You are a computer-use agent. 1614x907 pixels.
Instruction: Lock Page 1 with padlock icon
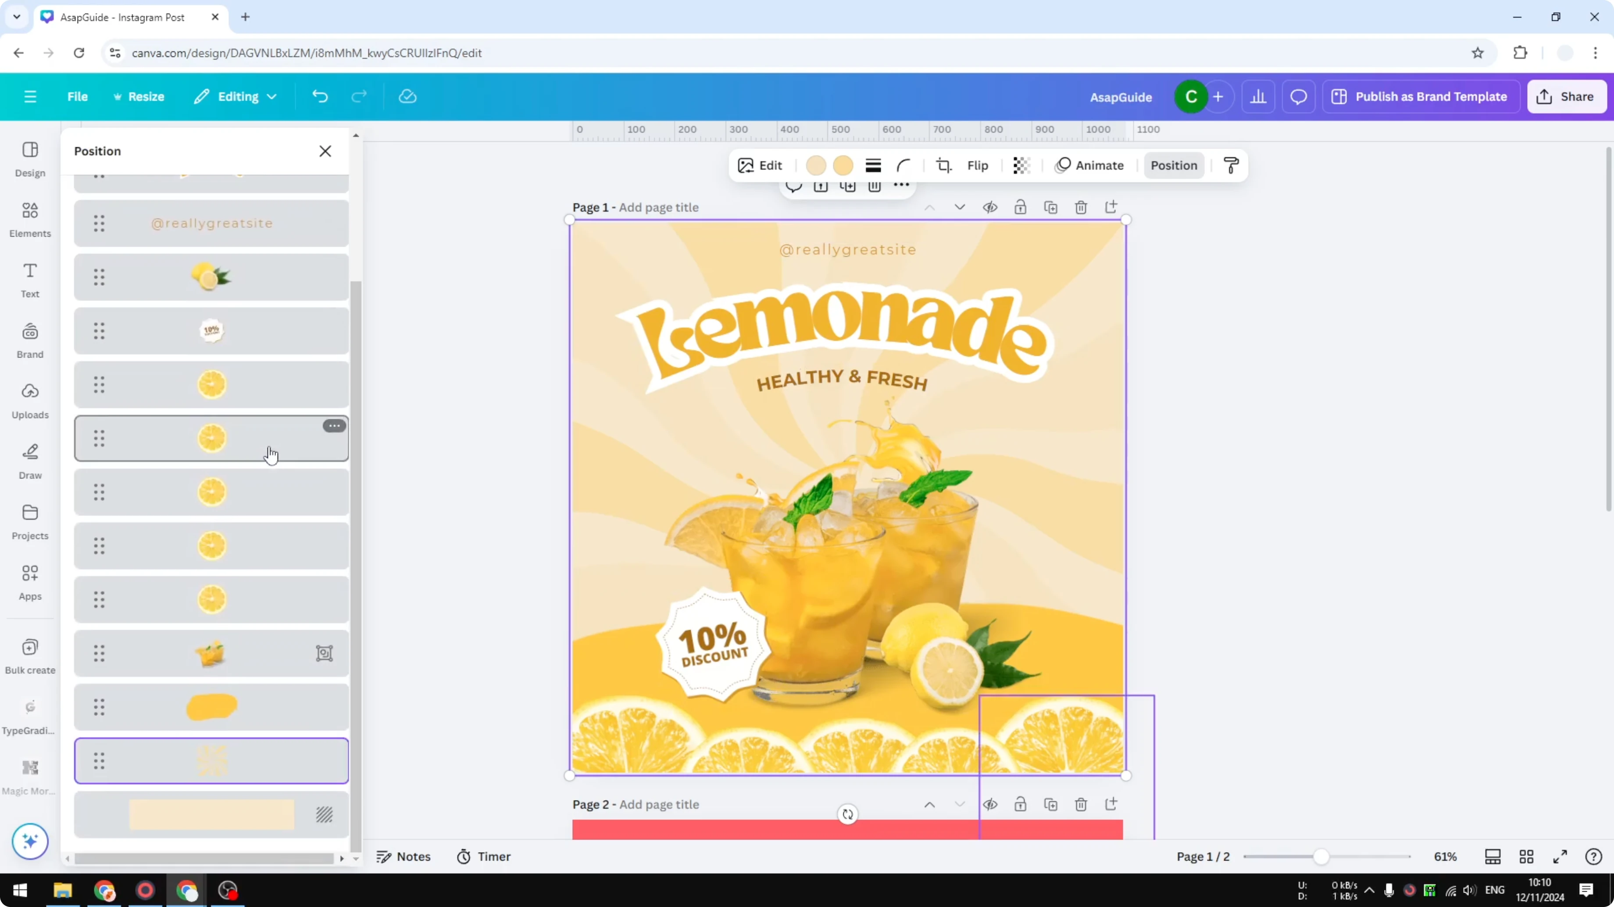coord(1020,206)
